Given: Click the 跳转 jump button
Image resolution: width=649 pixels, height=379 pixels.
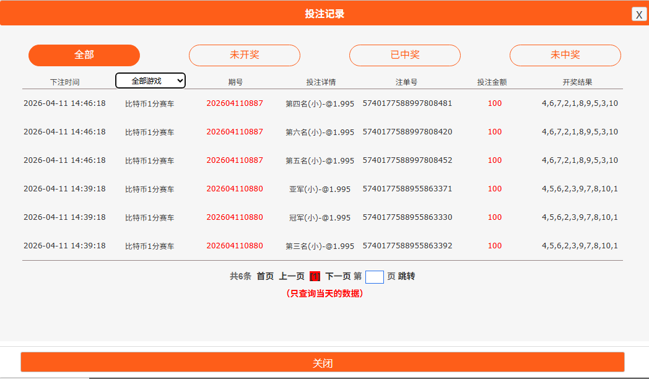Looking at the screenshot, I should click(407, 276).
